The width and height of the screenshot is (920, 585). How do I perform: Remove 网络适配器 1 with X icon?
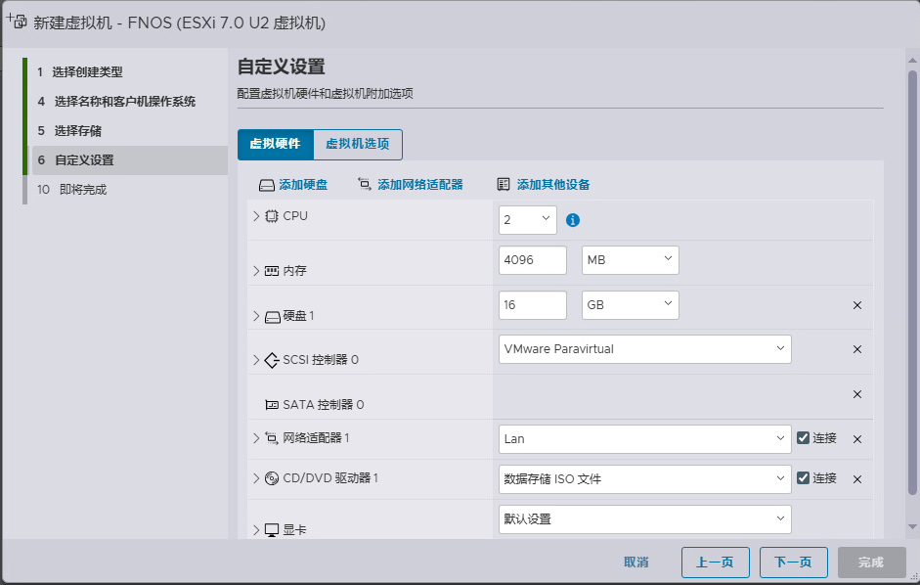tap(857, 439)
